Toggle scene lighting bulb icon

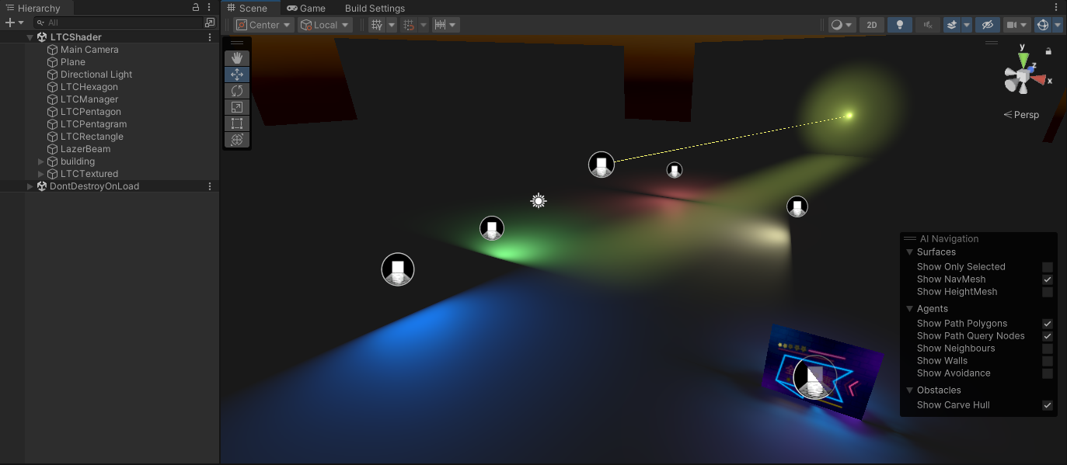pyautogui.click(x=899, y=25)
